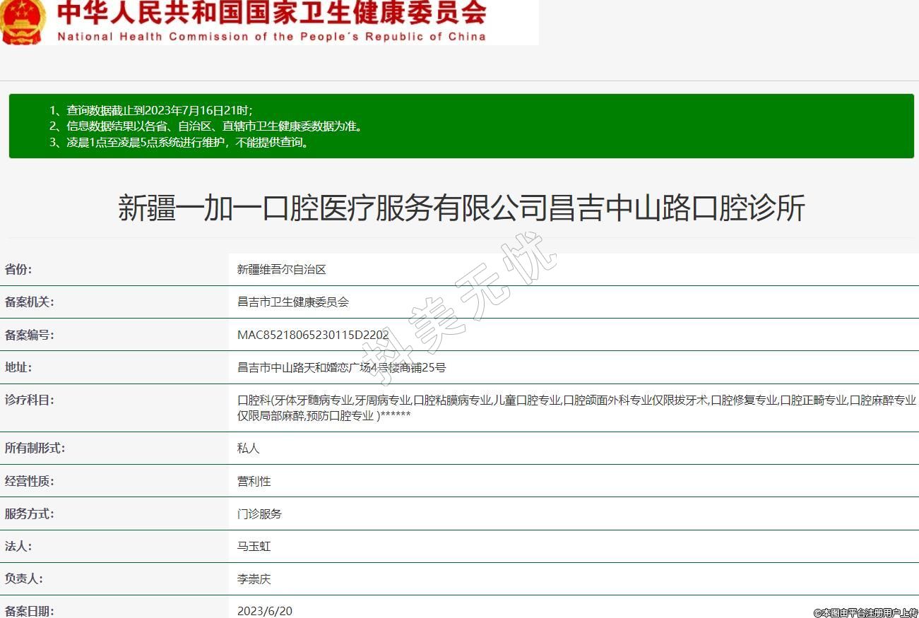Image resolution: width=919 pixels, height=618 pixels.
Task: Click the clinic name heading 新疆一加一口腔医疗服务有限公司
Action: (x=461, y=208)
